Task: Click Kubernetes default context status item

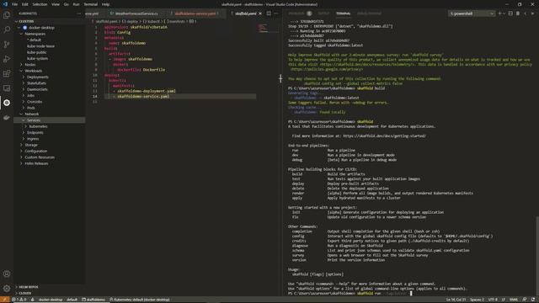Action: [x=140, y=300]
